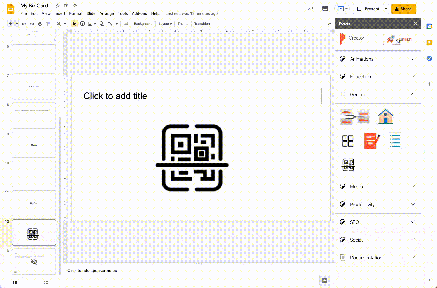Open the activity dashboard trend icon
The image size is (437, 288).
[311, 9]
